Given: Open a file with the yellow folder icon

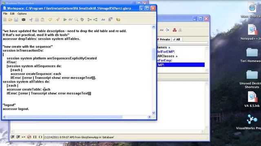Looking at the screenshot, I should [x=10, y=20].
